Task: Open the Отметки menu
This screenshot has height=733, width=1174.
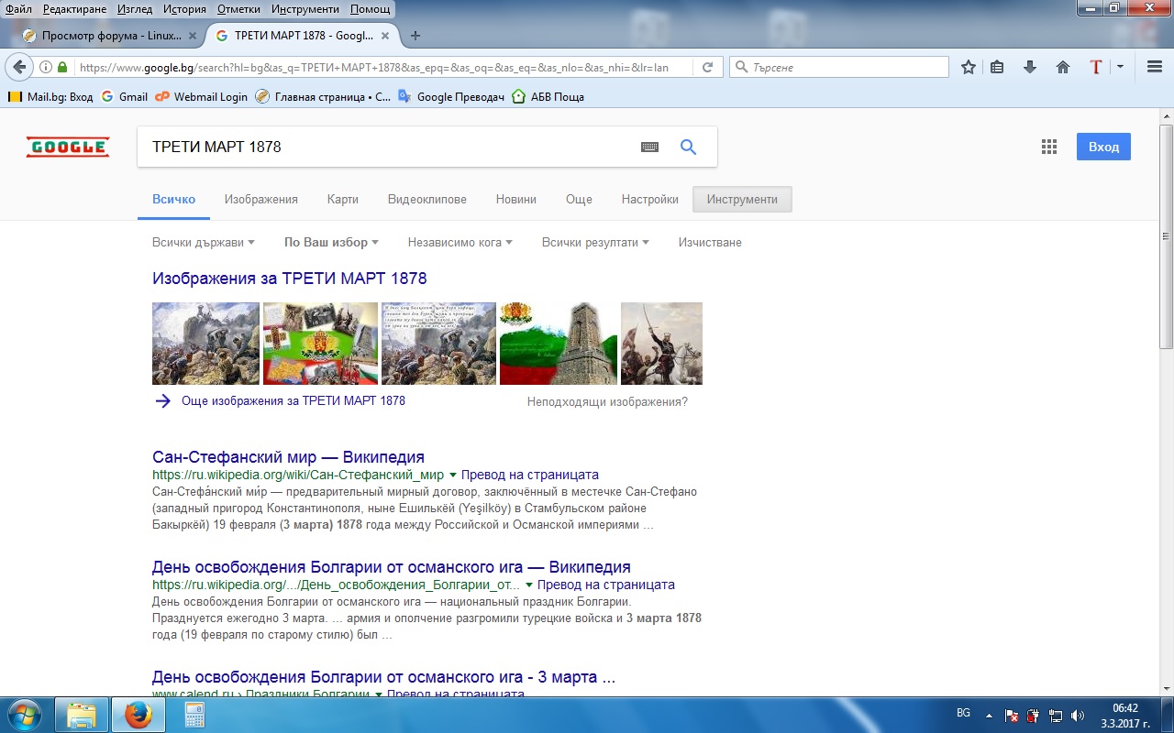Action: coord(238,9)
